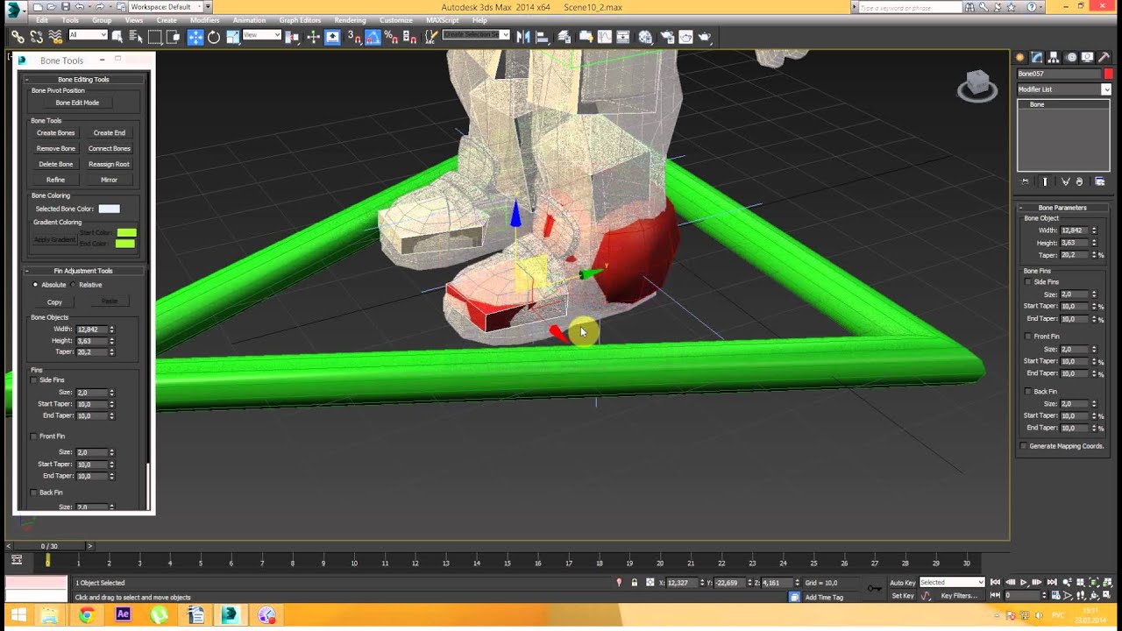Activate Select and Move tool
This screenshot has width=1122, height=631.
coord(195,37)
